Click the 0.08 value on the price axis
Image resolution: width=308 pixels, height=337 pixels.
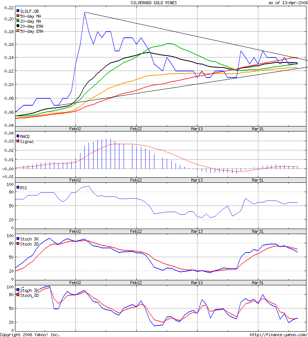9,98
